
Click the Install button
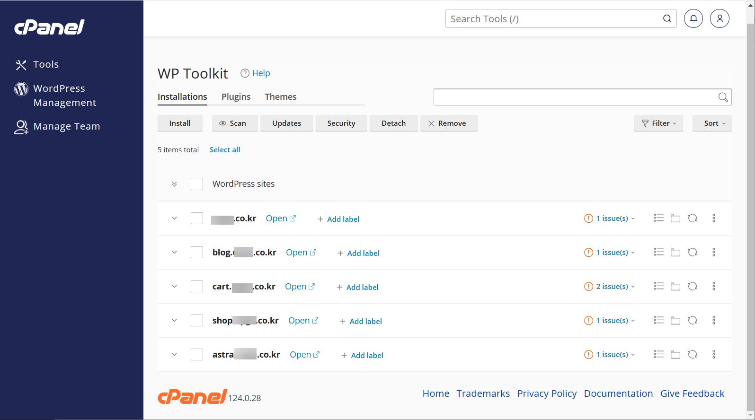180,123
